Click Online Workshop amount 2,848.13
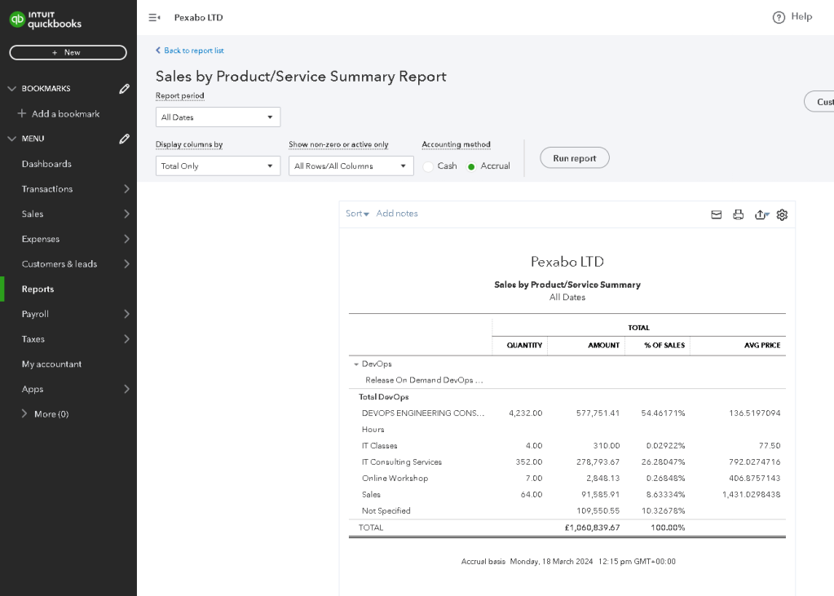The width and height of the screenshot is (834, 596). click(602, 479)
